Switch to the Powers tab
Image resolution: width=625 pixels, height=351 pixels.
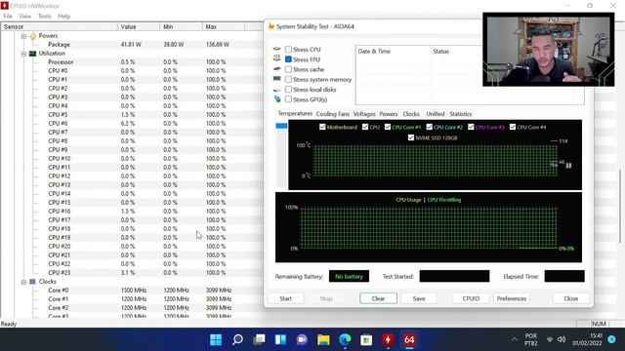[389, 114]
